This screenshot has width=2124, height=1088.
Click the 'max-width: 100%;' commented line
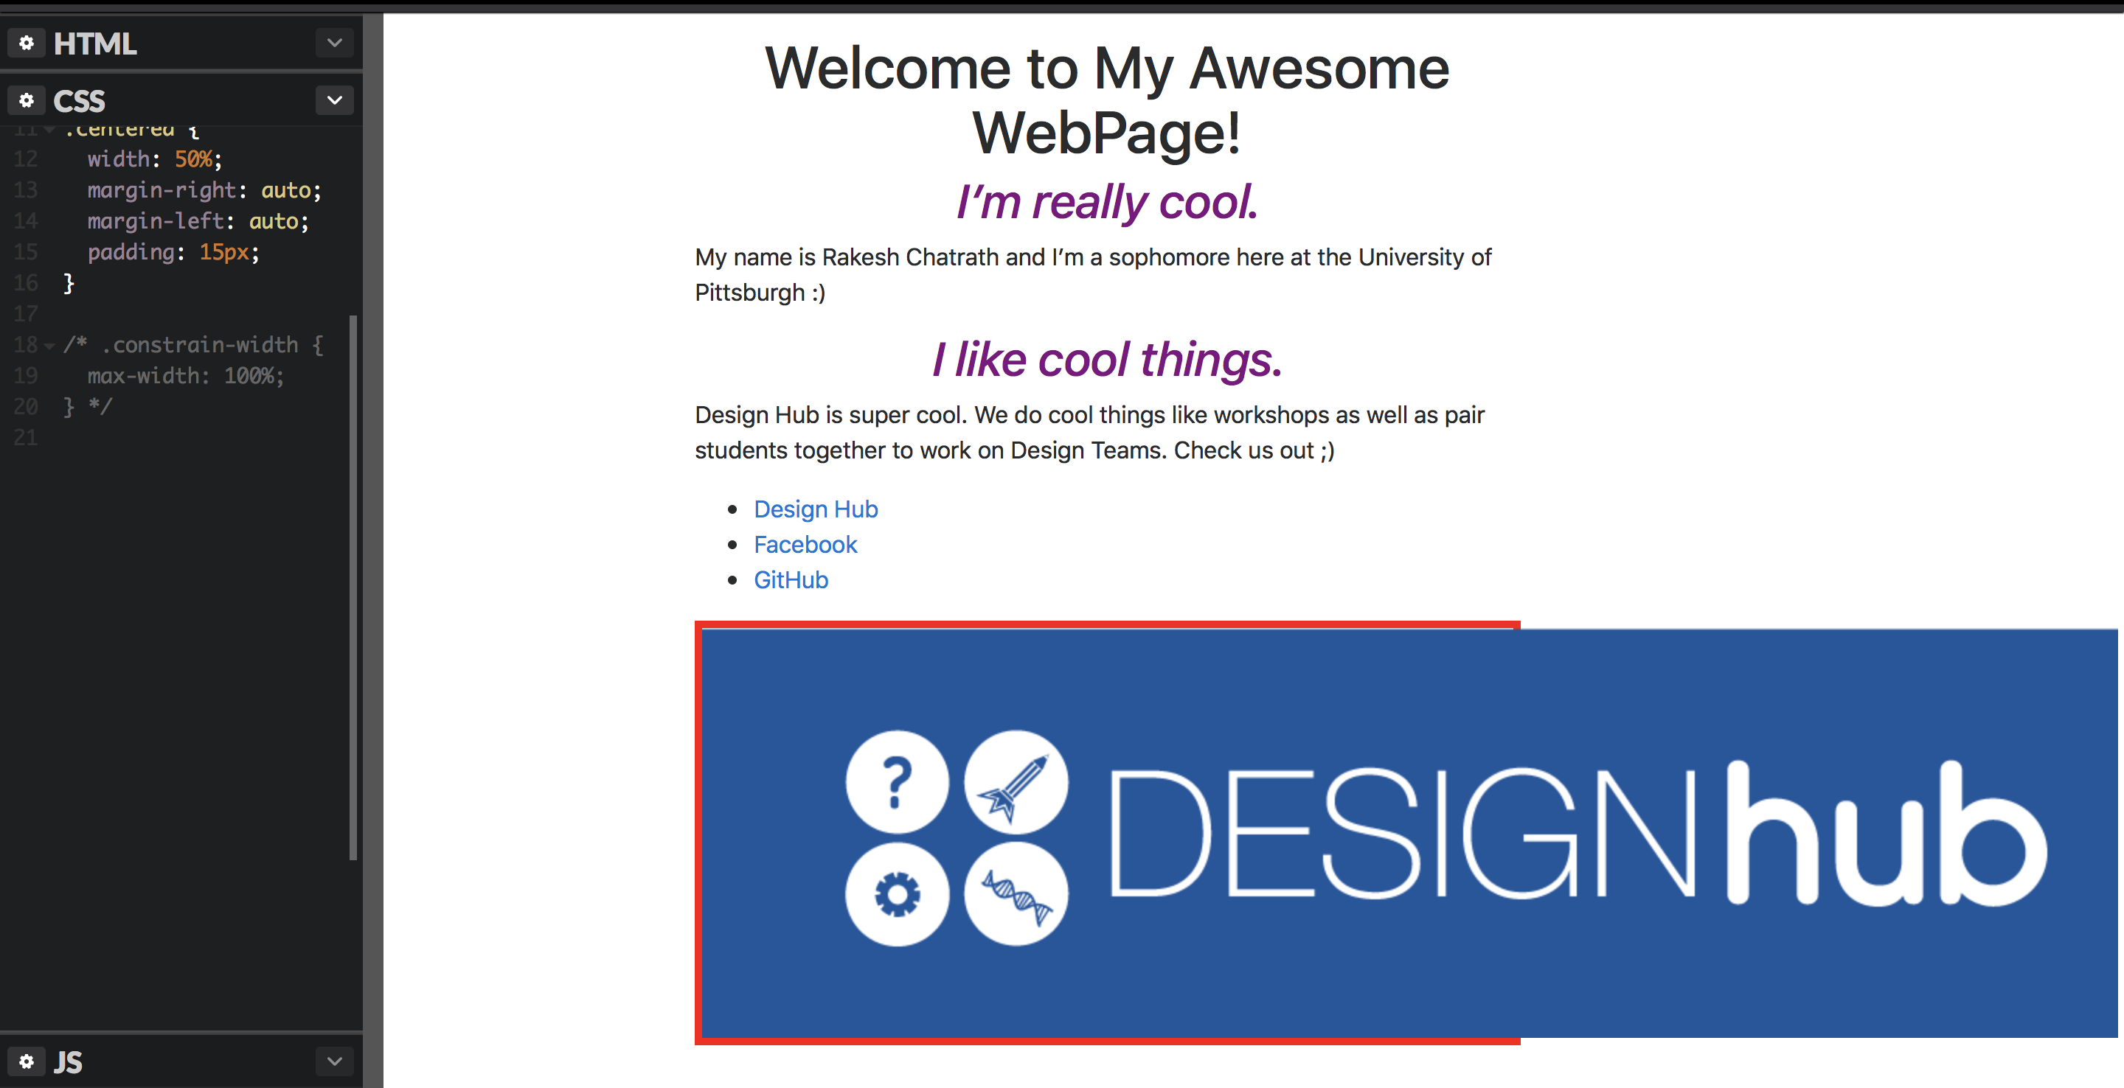[x=186, y=377]
